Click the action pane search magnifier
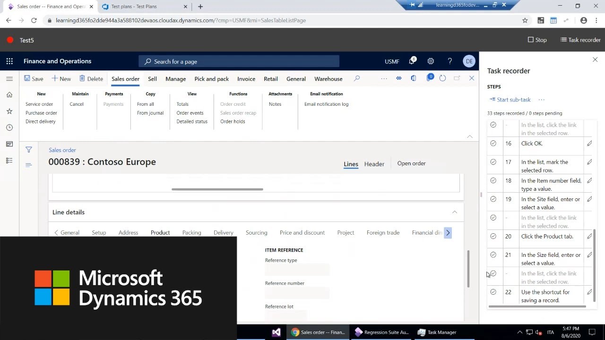 [357, 78]
